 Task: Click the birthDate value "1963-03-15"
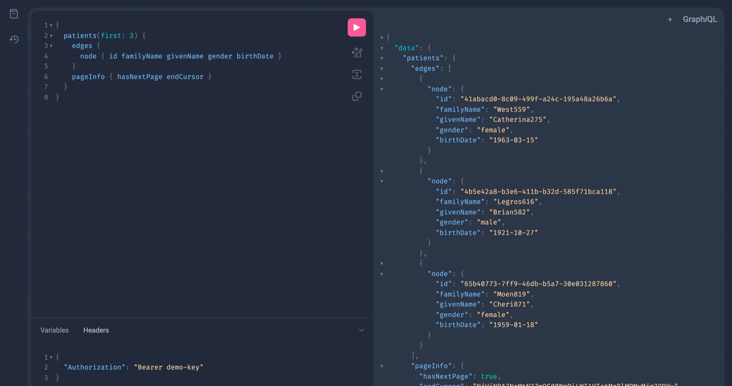click(x=514, y=140)
